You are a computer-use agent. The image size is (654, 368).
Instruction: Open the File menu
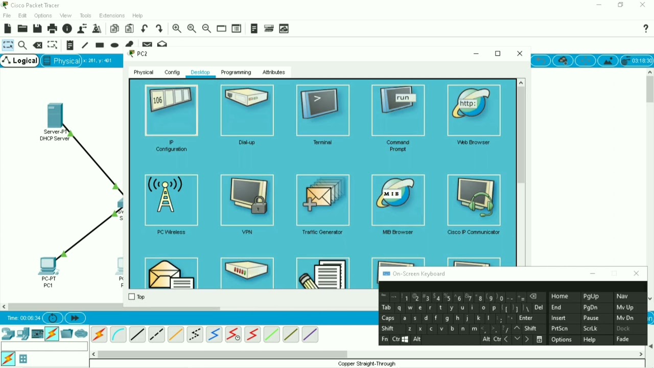(7, 16)
